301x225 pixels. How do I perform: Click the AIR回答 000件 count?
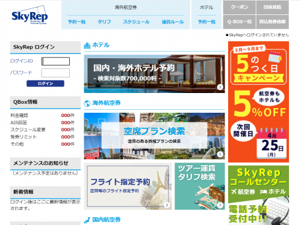67,122
